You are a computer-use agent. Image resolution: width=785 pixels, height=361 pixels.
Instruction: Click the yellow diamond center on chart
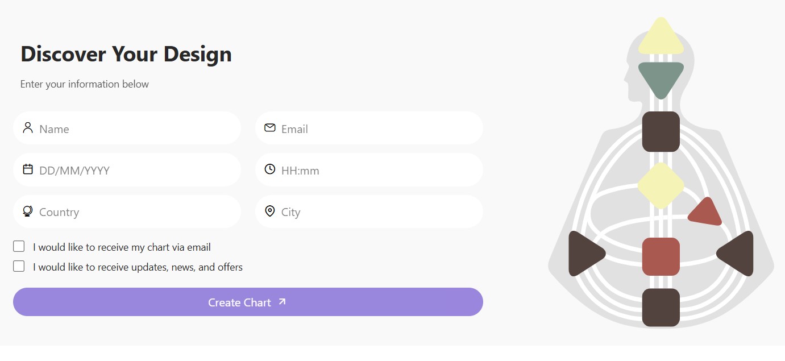pos(661,185)
